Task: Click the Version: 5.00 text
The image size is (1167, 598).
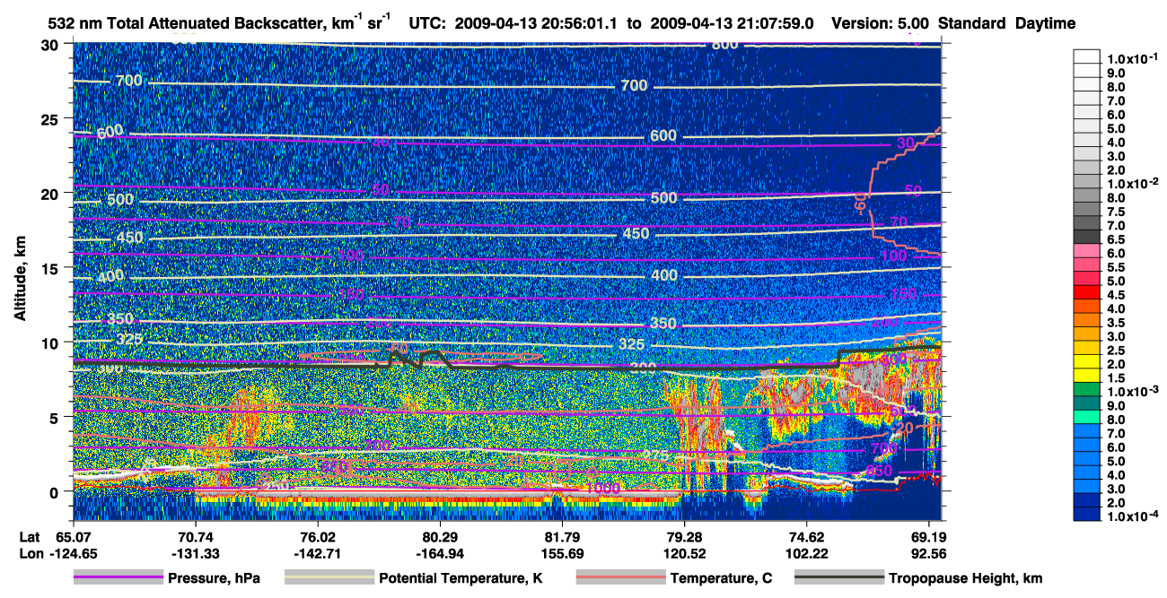Action: [x=880, y=23]
